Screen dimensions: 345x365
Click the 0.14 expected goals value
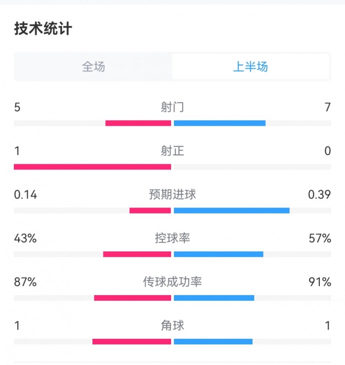tap(25, 195)
